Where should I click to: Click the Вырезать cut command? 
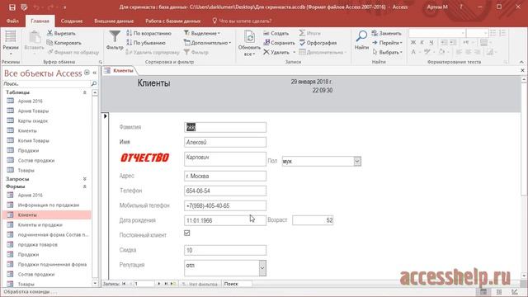61,33
